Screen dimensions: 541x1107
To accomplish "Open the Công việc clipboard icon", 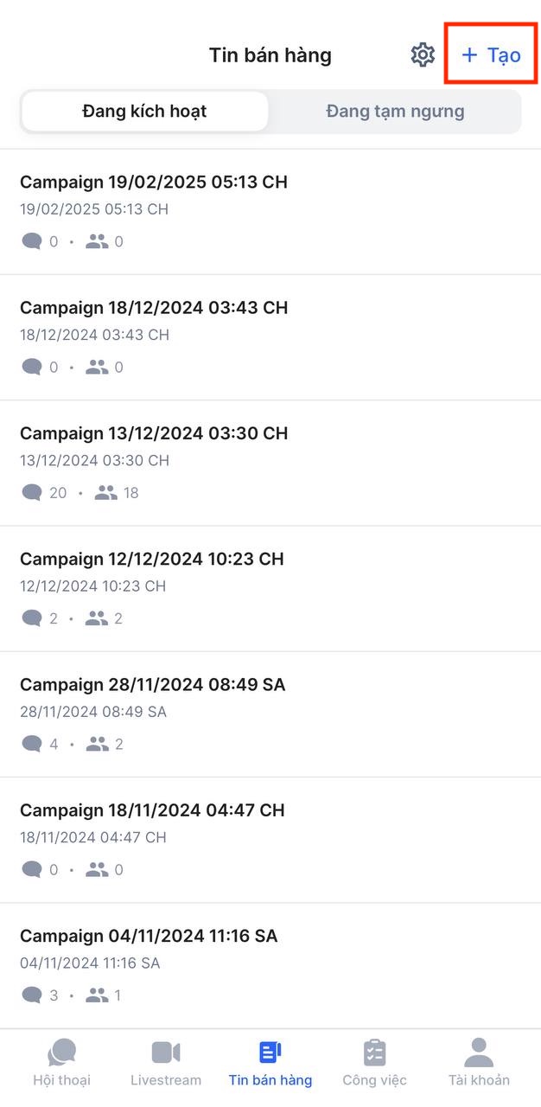I will tap(374, 1053).
